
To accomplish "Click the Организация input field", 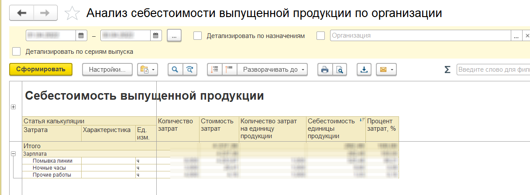I will click(x=420, y=35).
